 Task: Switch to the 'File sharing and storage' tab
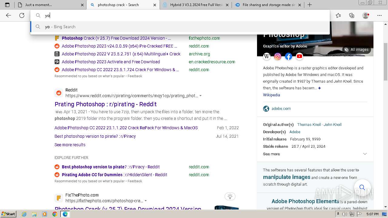pyautogui.click(x=269, y=5)
